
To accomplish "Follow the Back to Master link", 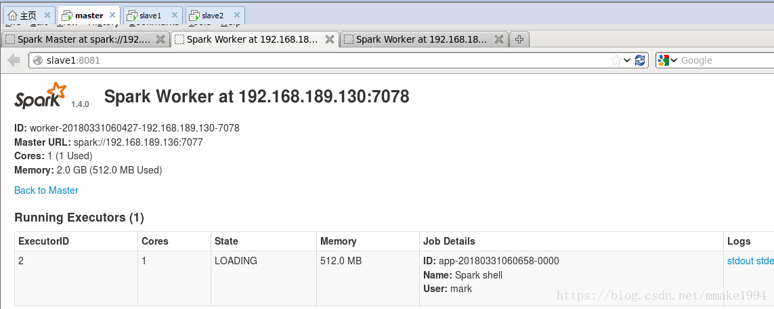I will pos(47,190).
